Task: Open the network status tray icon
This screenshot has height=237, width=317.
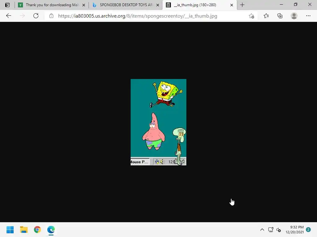Action: 271,230
